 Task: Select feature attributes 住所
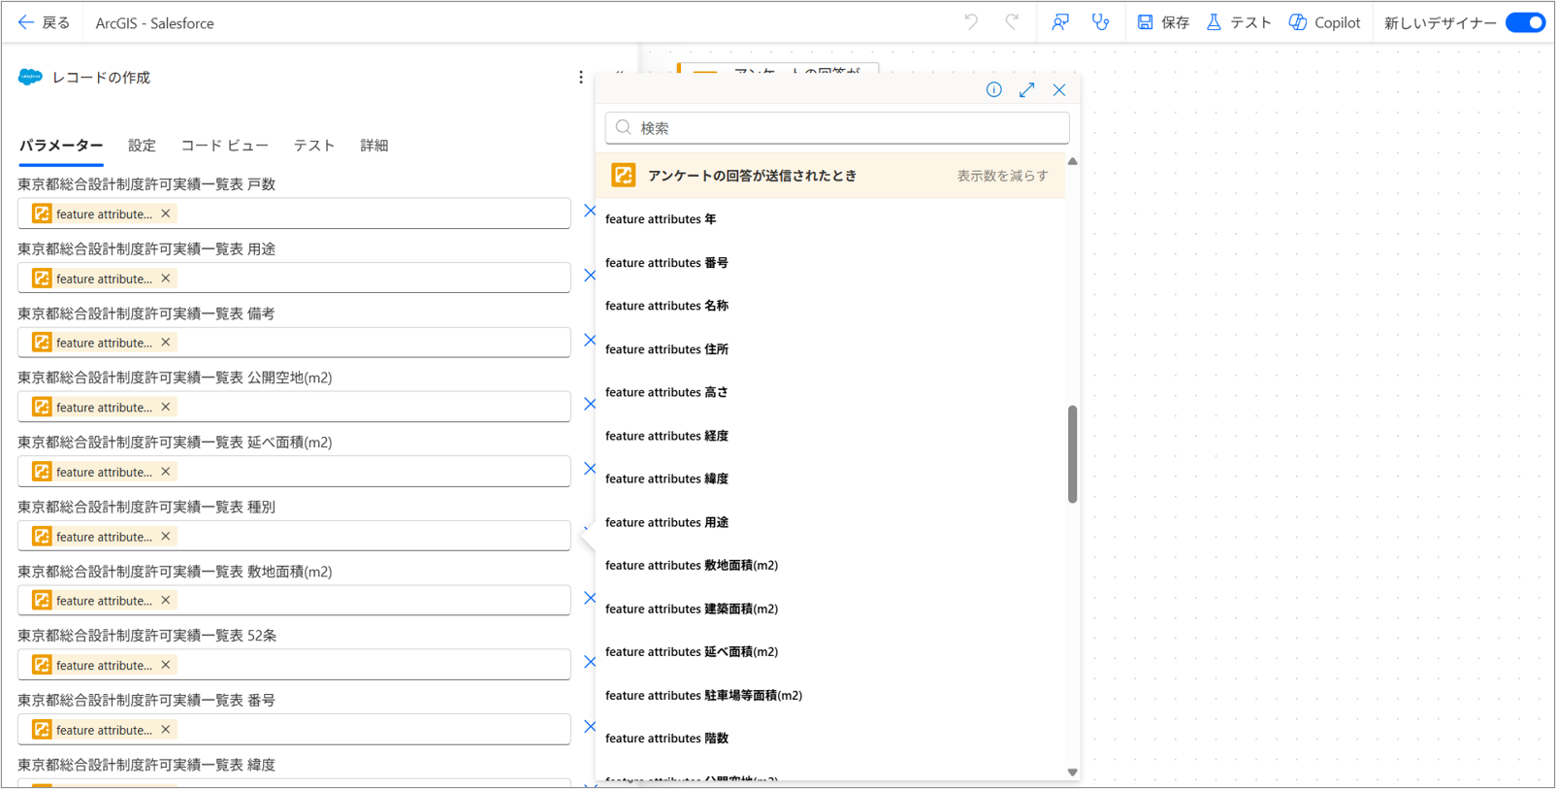(666, 349)
